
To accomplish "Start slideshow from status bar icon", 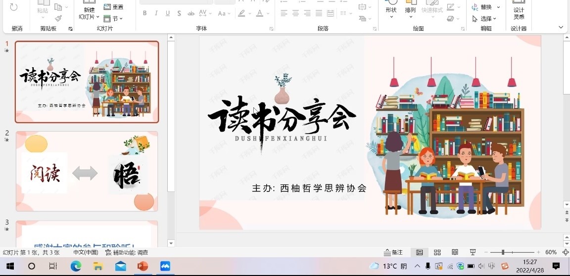I will (473, 252).
